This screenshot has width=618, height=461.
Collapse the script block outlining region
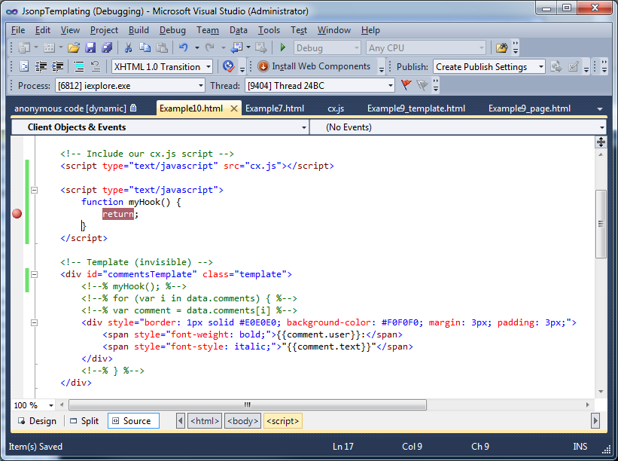tap(35, 190)
